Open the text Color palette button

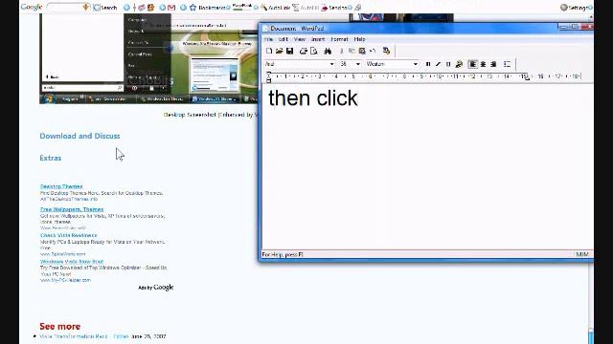(x=459, y=64)
